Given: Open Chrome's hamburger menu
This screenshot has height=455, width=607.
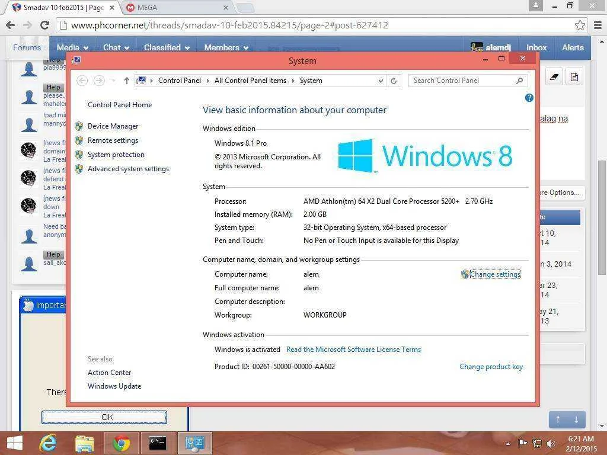Looking at the screenshot, I should point(598,25).
